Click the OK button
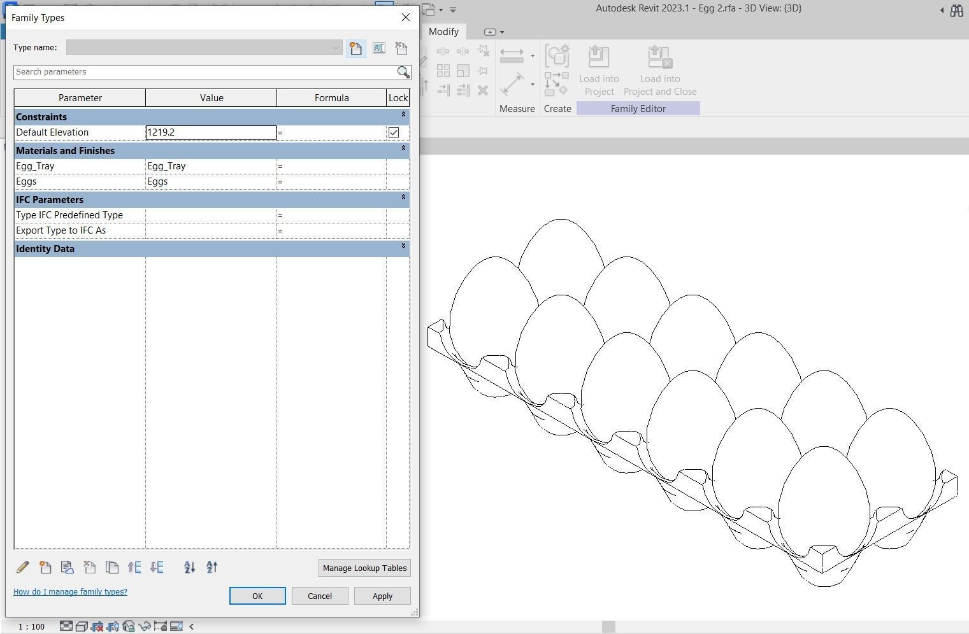The width and height of the screenshot is (969, 634). [257, 596]
